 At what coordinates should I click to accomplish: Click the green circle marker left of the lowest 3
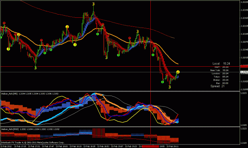pyautogui.click(x=162, y=82)
